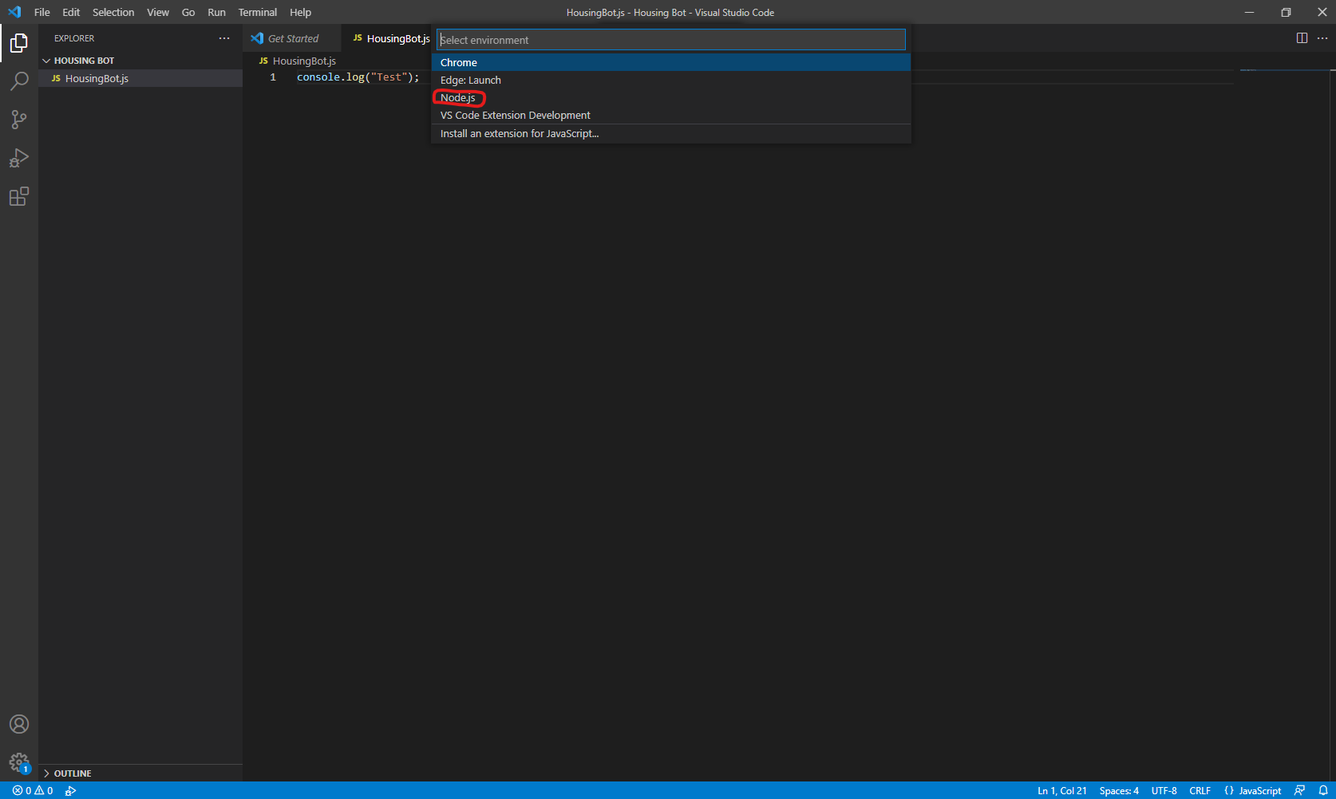Open the Terminal menu
Image resolution: width=1336 pixels, height=799 pixels.
pyautogui.click(x=257, y=12)
